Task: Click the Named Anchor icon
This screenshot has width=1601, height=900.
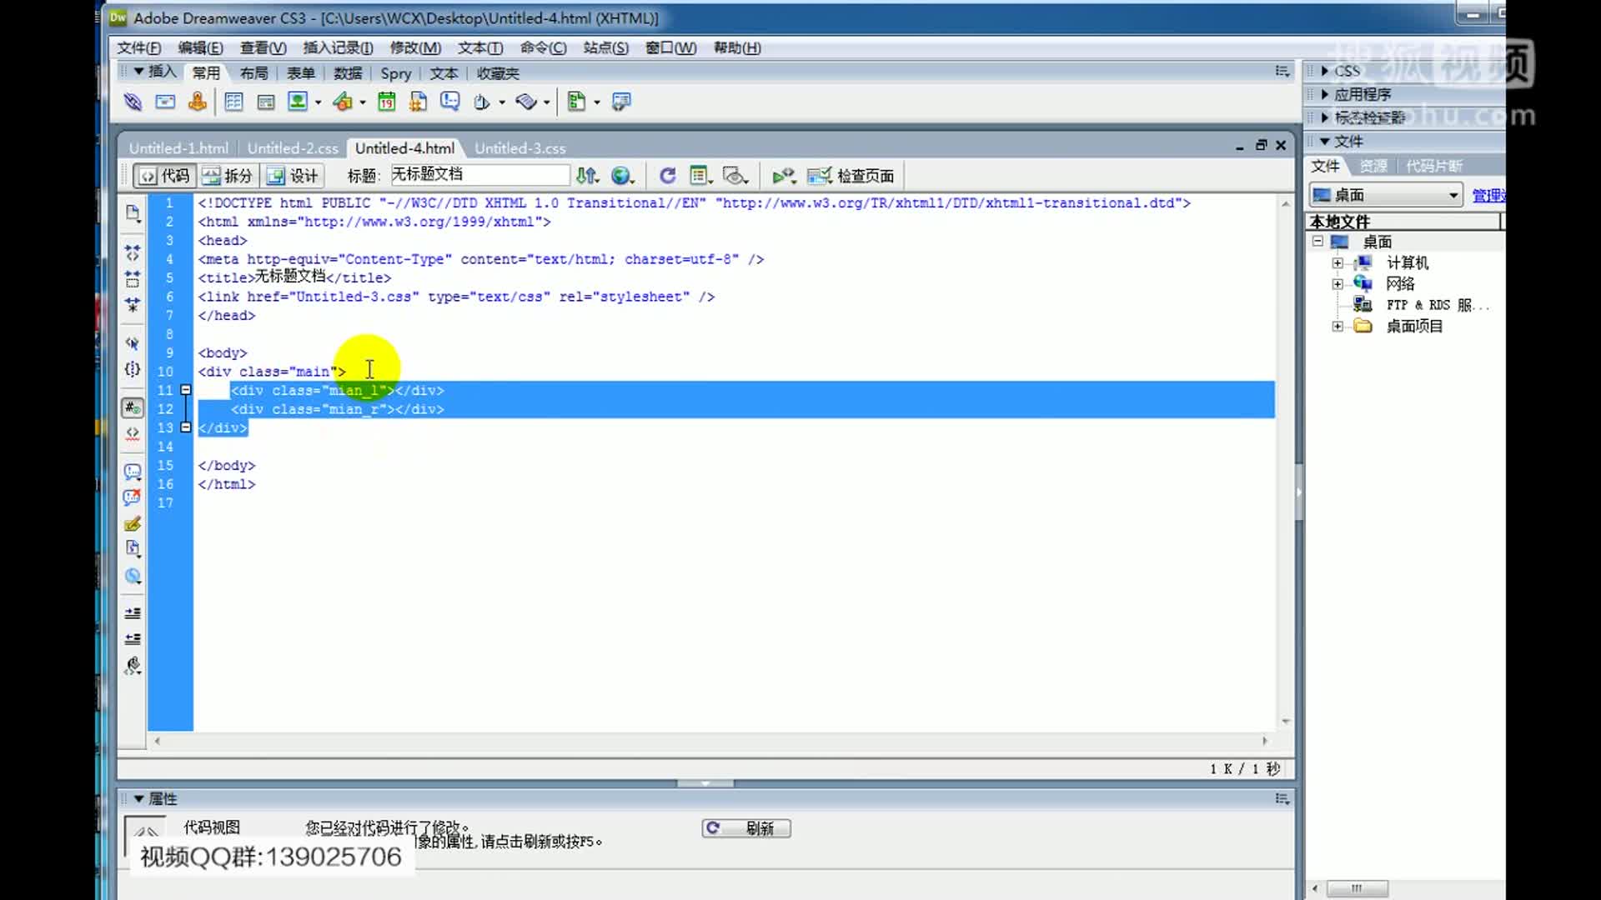Action: click(x=198, y=102)
